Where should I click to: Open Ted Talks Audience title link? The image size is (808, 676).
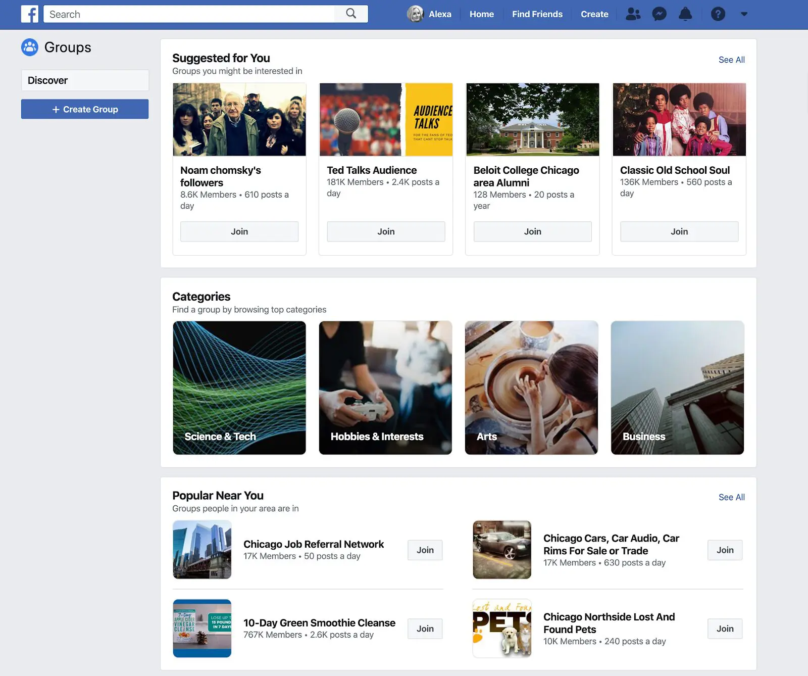[x=372, y=170]
